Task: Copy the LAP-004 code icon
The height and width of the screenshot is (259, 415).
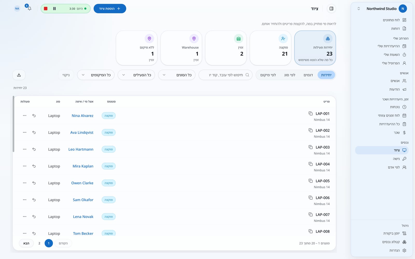Action: pyautogui.click(x=310, y=164)
